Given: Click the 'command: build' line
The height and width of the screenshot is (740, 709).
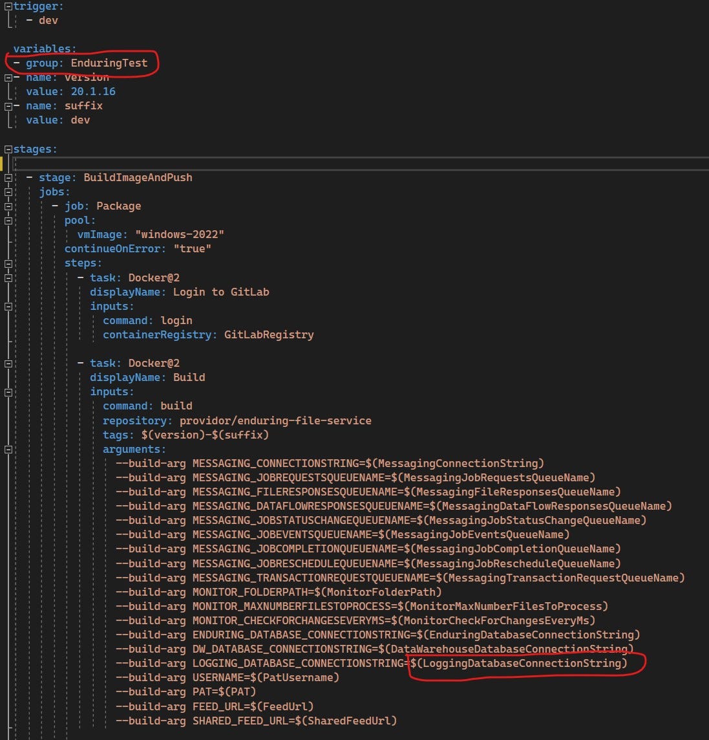Looking at the screenshot, I should [x=147, y=406].
